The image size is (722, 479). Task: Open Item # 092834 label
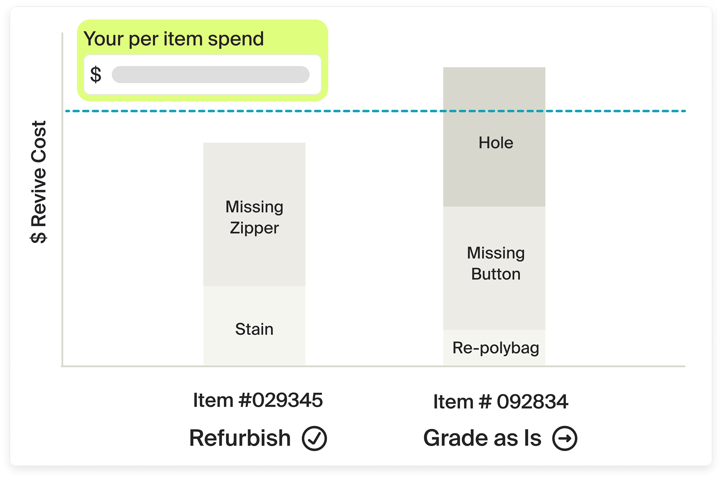coord(501,401)
